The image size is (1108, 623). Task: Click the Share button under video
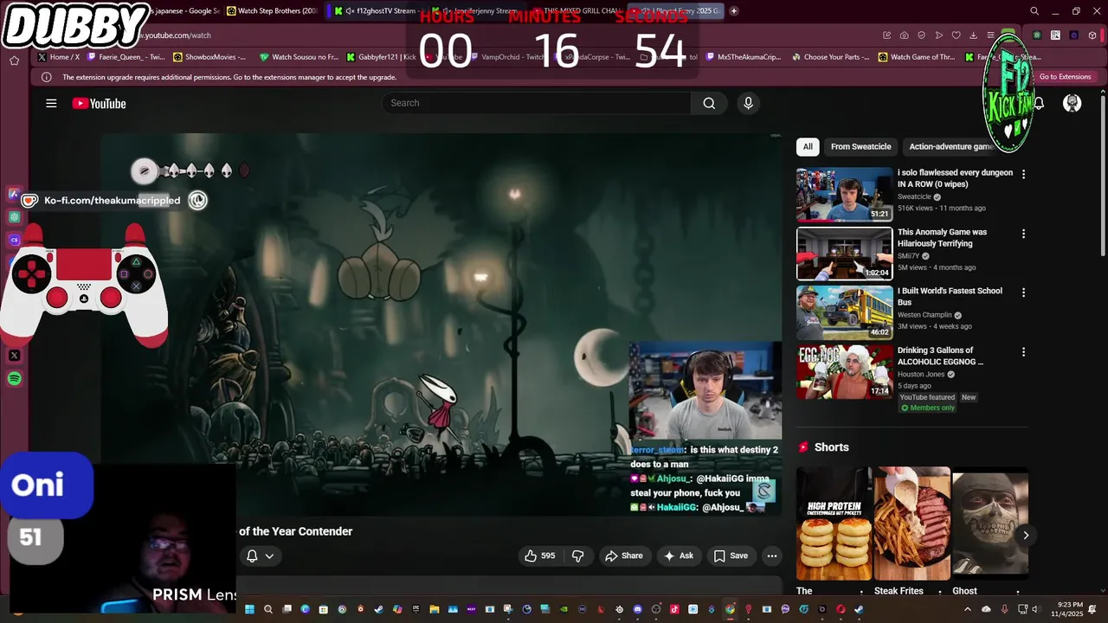(x=624, y=556)
